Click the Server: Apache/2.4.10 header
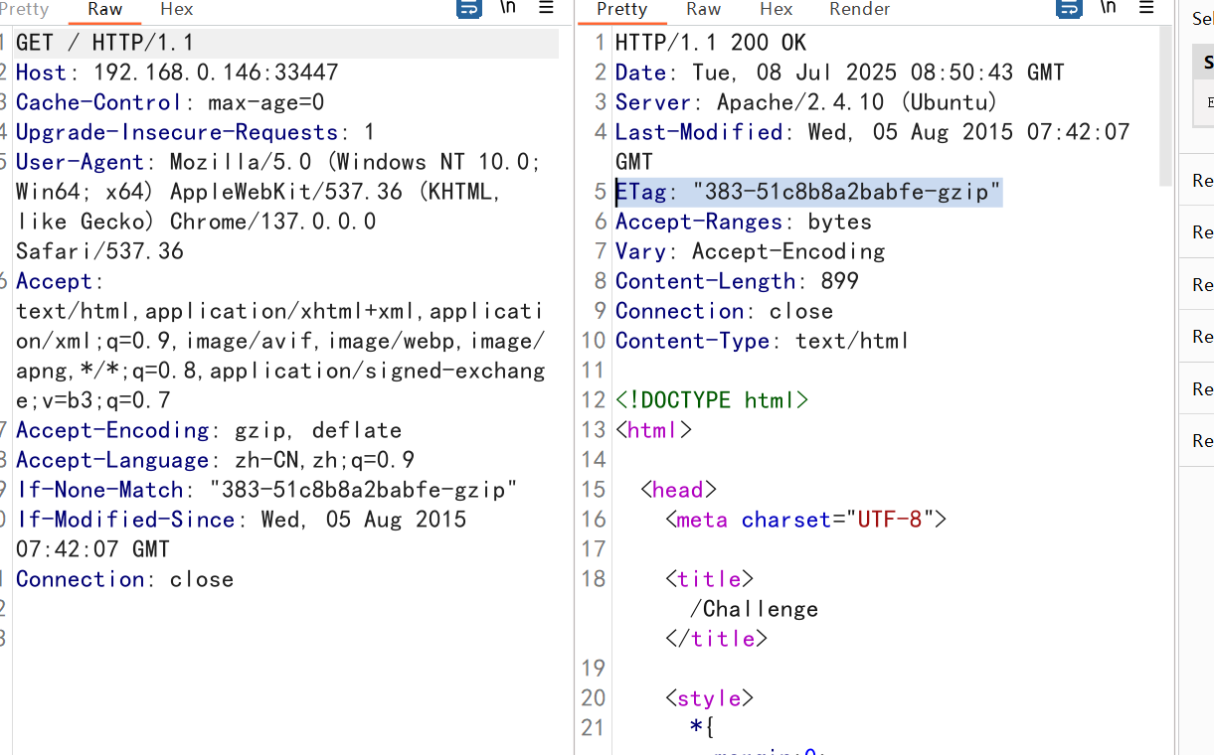 point(806,102)
